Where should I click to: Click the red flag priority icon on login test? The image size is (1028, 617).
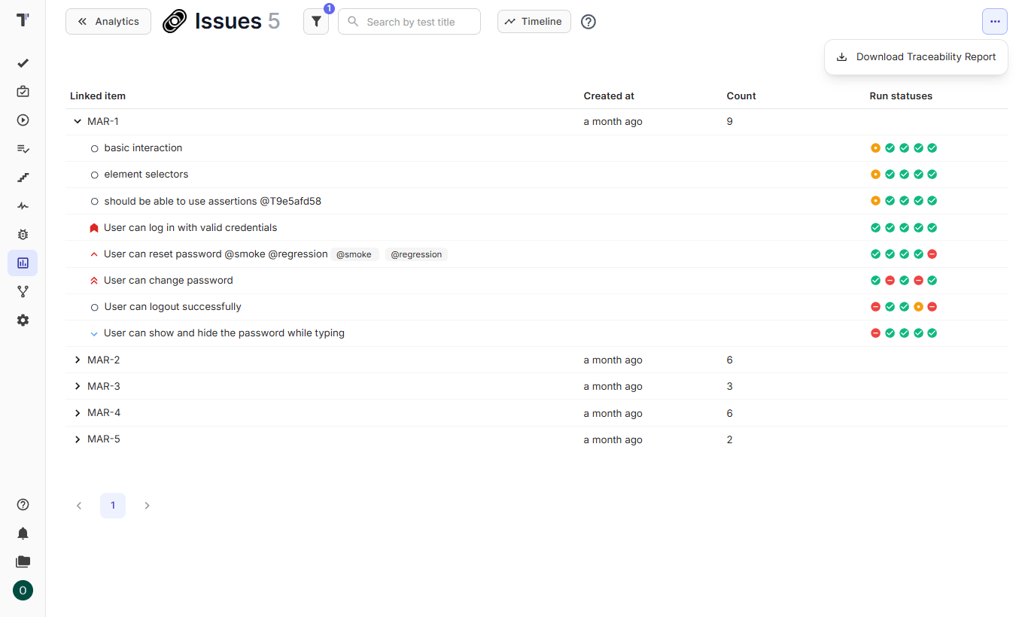point(94,228)
